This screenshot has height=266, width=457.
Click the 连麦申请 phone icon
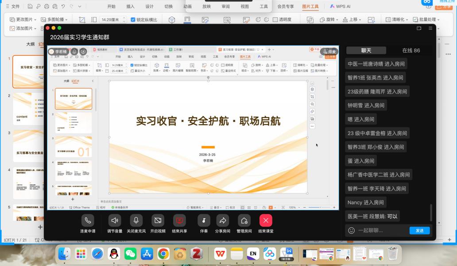click(88, 220)
